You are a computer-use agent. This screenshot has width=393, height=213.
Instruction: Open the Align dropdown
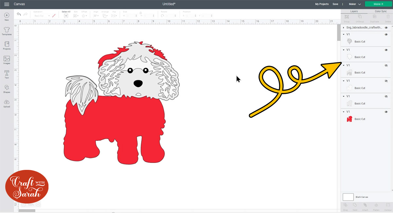(x=96, y=15)
